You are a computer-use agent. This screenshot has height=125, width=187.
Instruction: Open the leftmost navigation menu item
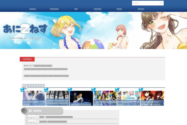(x=32, y=9)
